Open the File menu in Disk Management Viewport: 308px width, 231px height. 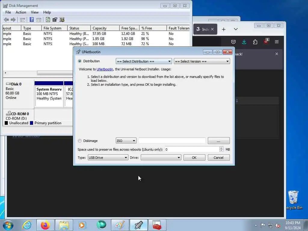(x=8, y=12)
